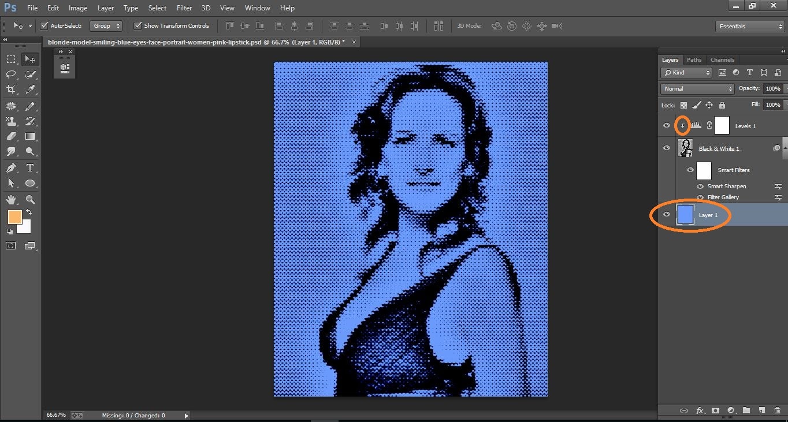
Task: Switch to the Channels tab
Action: click(722, 59)
